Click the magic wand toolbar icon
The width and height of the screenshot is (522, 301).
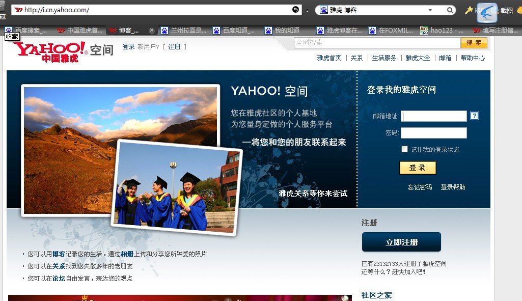click(x=468, y=9)
